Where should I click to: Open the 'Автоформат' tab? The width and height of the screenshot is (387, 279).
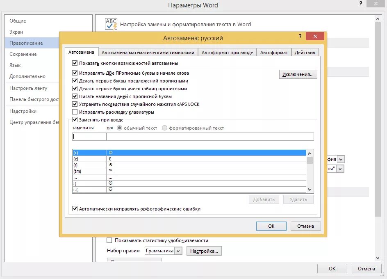[274, 53]
